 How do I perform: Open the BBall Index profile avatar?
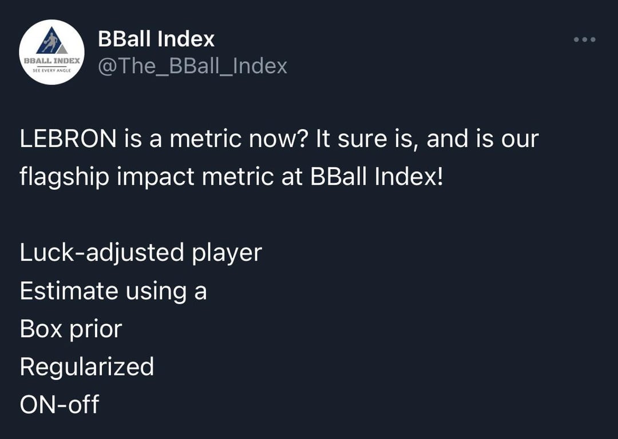click(52, 52)
